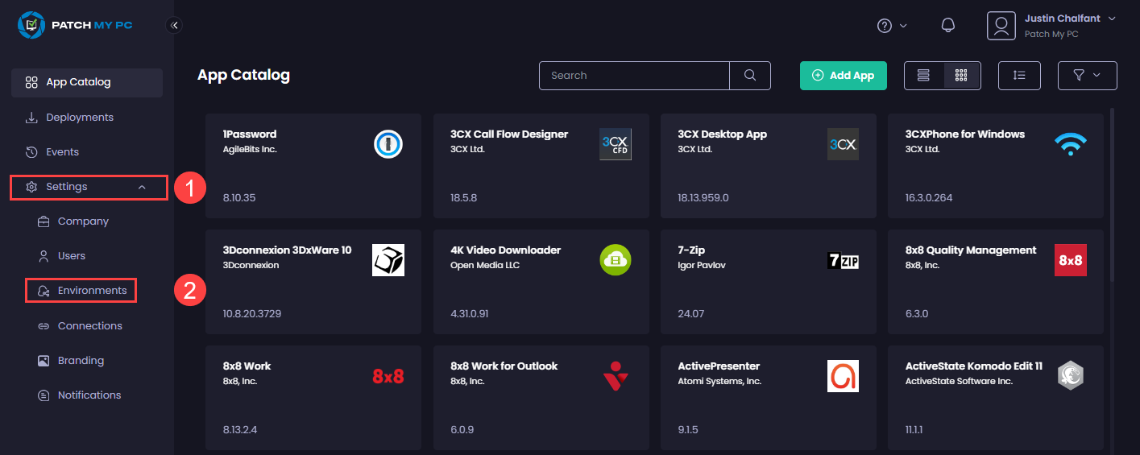The height and width of the screenshot is (455, 1140).
Task: Switch to grid view layout
Action: (961, 76)
